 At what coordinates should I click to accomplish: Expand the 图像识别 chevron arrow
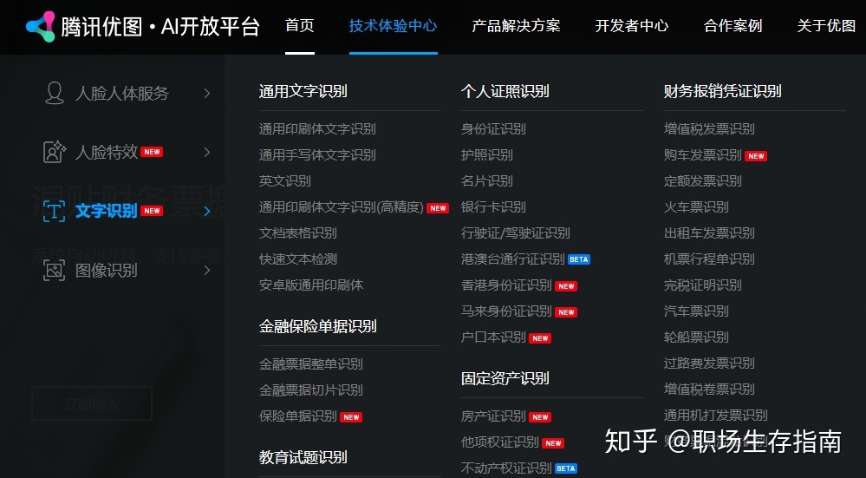pyautogui.click(x=207, y=270)
